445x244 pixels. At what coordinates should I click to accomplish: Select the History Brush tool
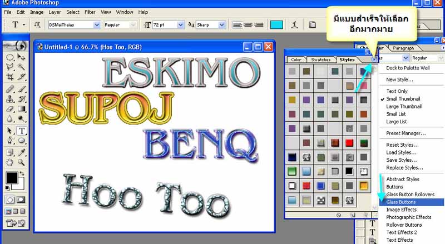(x=21, y=99)
